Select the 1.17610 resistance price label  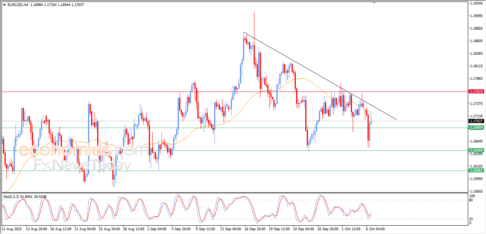coord(476,92)
